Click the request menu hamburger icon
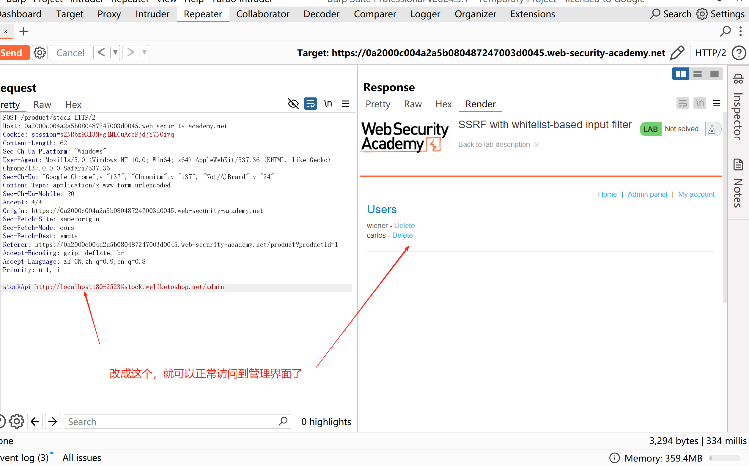This screenshot has width=749, height=466. (345, 104)
